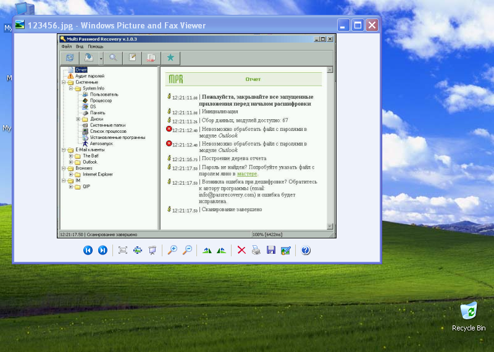This screenshot has height=352, width=494.
Task: Click the red stamp icon in MPR toolbar
Action: point(151,57)
